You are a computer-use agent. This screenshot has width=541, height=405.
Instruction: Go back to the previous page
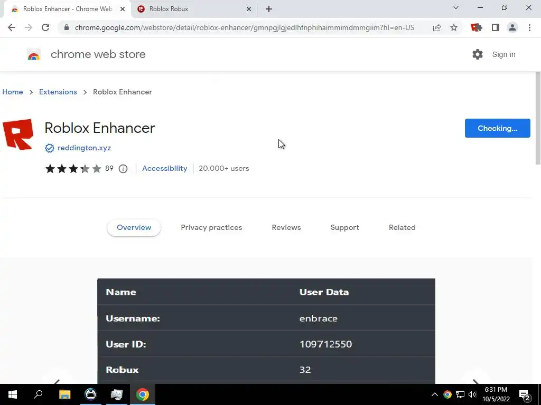(12, 27)
